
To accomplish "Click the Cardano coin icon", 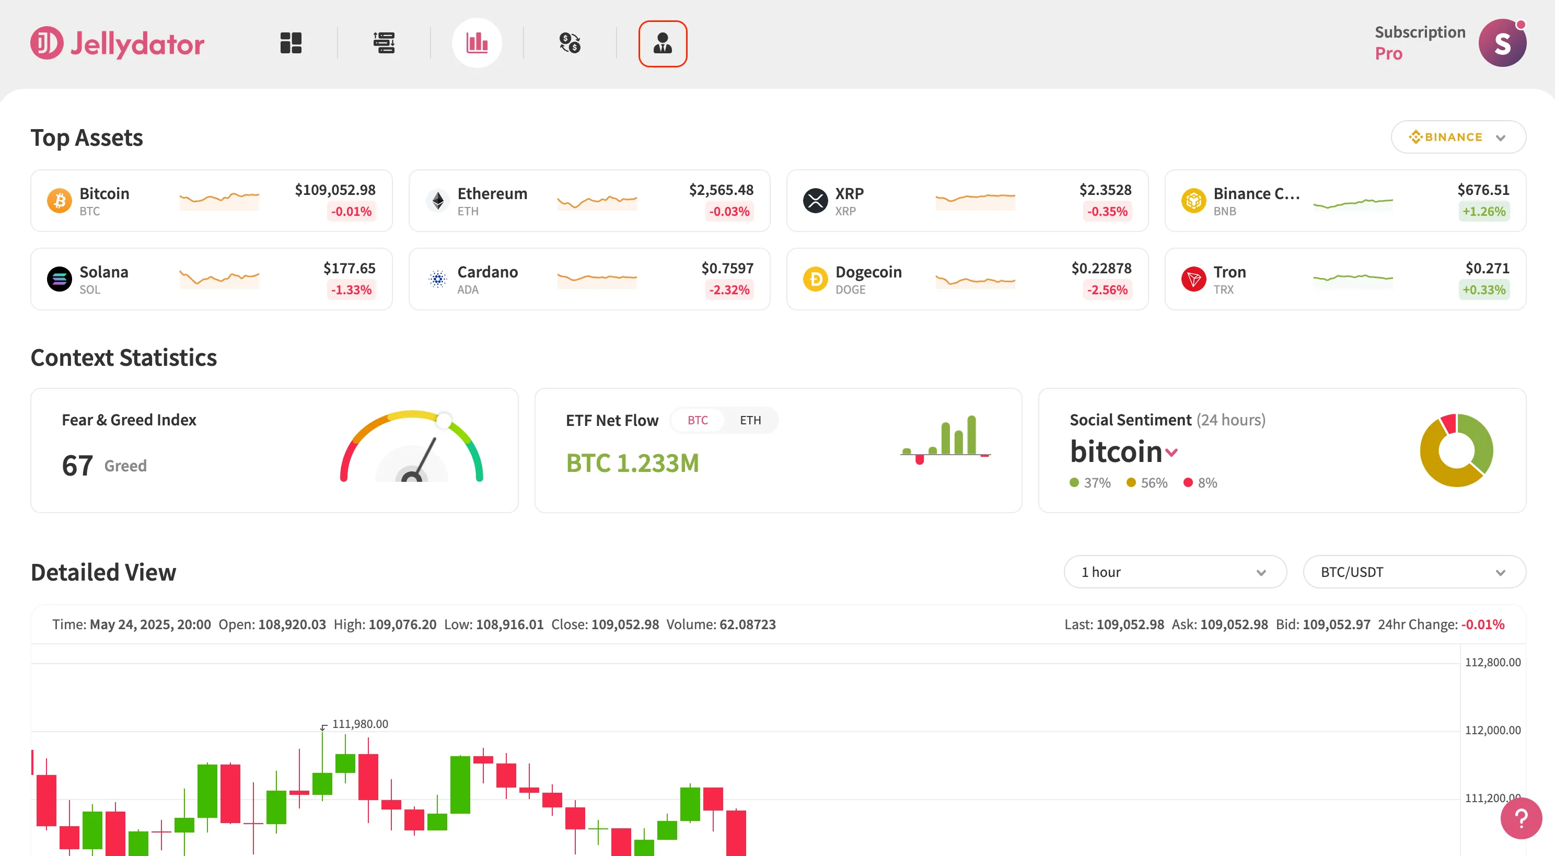I will (x=438, y=279).
